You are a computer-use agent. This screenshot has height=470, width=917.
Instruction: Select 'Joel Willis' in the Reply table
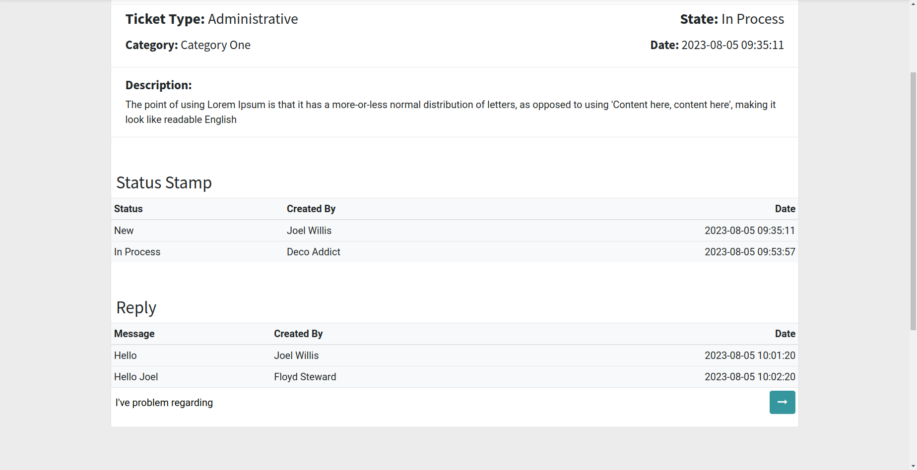click(296, 355)
